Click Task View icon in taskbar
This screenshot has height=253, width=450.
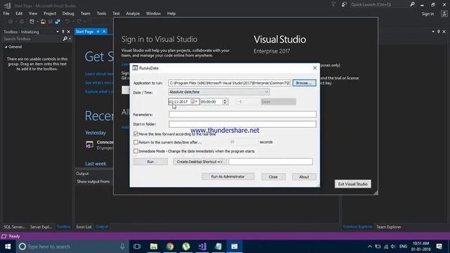coord(137,247)
